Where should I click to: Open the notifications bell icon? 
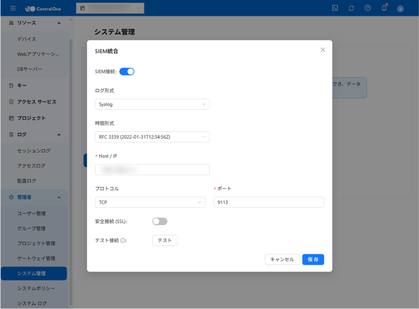[384, 8]
